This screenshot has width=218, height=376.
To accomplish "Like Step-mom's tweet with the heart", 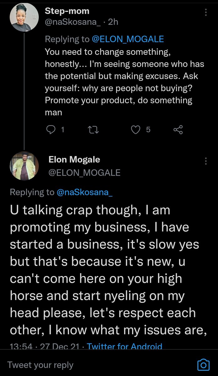I will click(136, 130).
